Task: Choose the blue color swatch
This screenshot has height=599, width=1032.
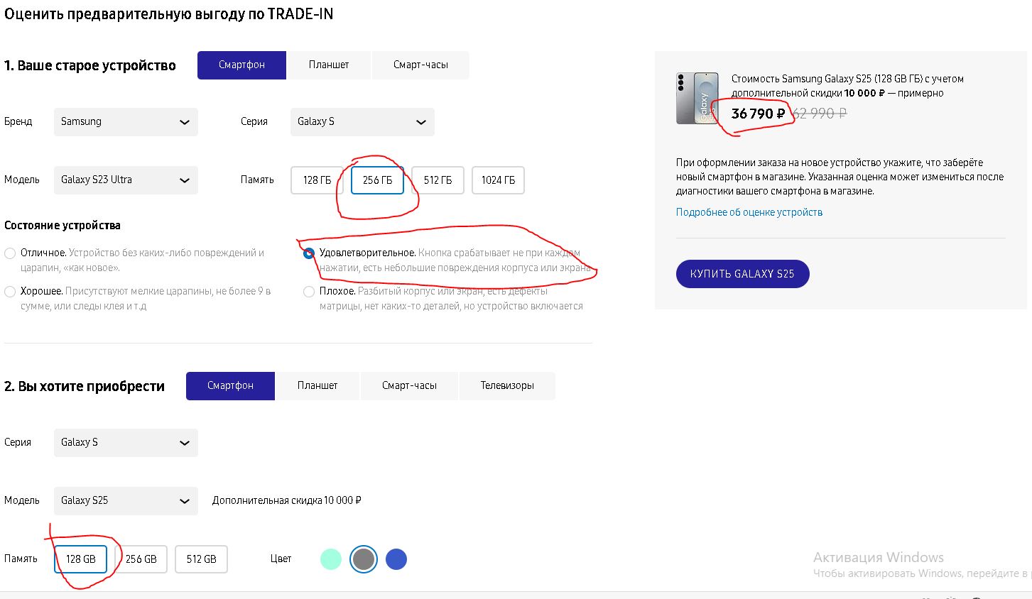Action: point(396,559)
